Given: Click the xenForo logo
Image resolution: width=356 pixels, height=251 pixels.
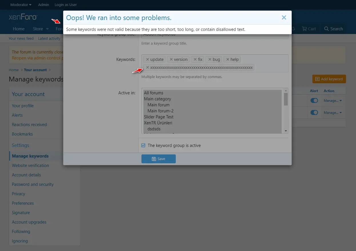Looking at the screenshot, I should (23, 17).
